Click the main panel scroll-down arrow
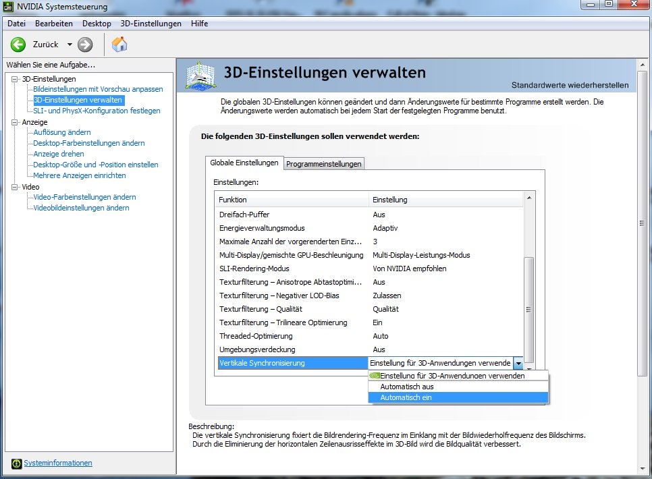 click(x=643, y=469)
